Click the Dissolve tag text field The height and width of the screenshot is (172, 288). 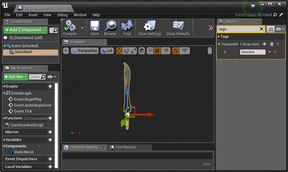[252, 52]
